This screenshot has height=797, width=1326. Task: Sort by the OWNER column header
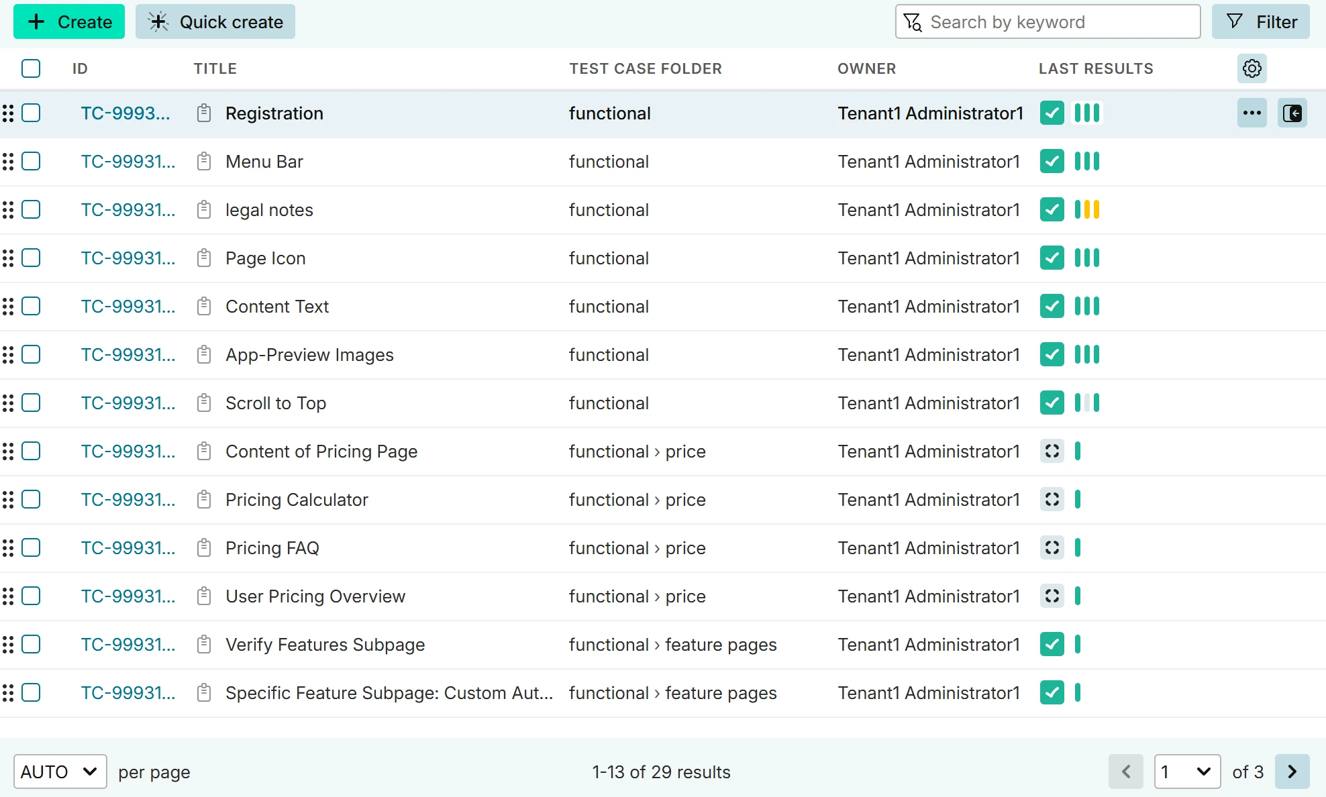[866, 68]
